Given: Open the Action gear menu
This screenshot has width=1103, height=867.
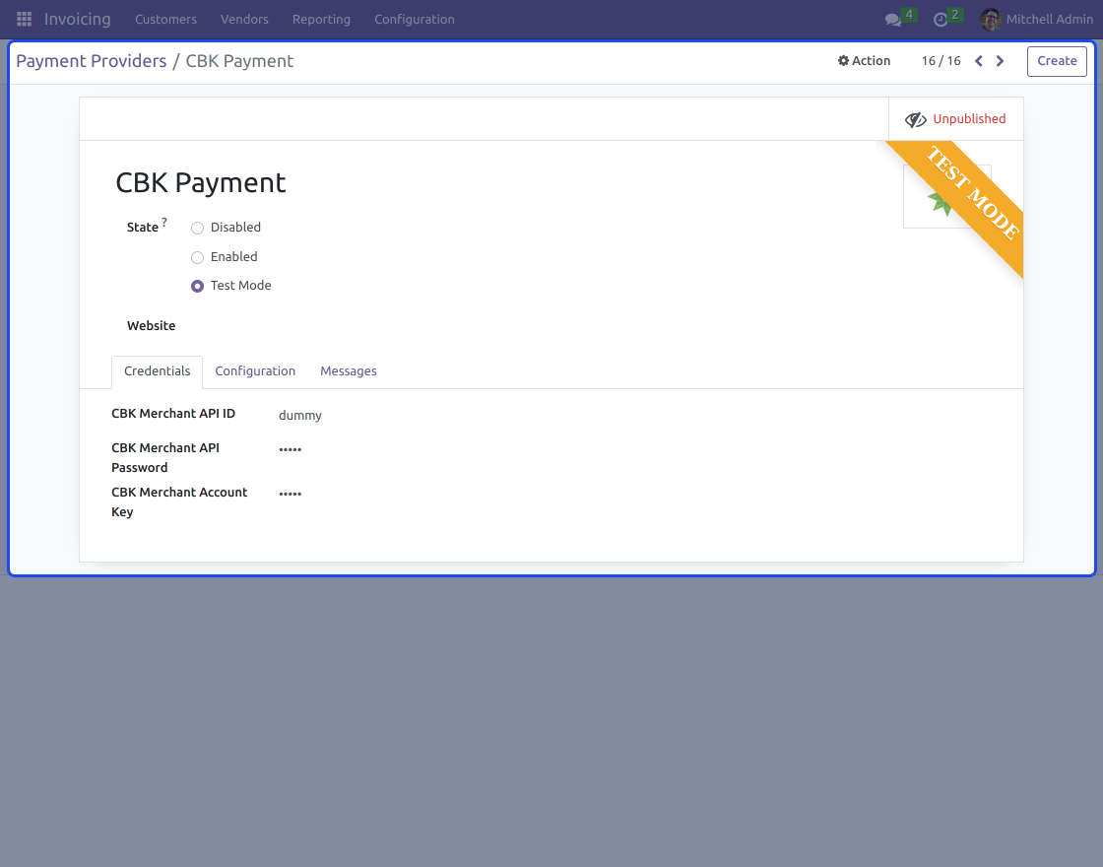Looking at the screenshot, I should 864,60.
